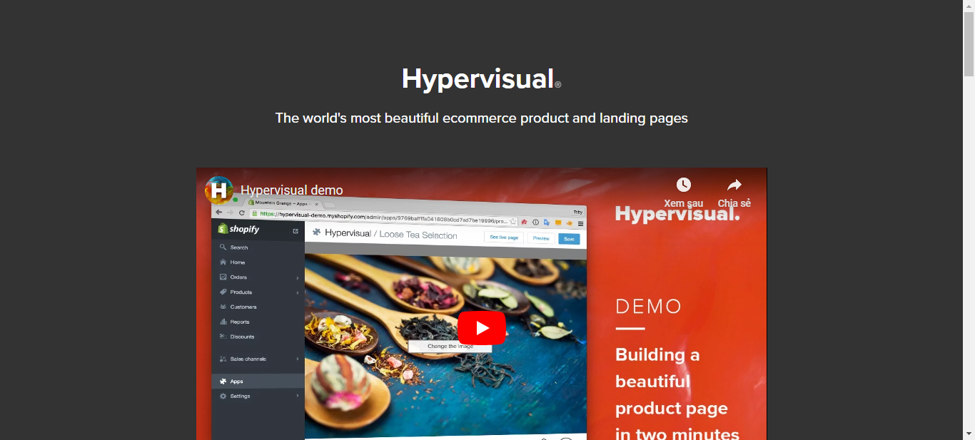Click the "product page" text in the video thumbnail

(672, 409)
